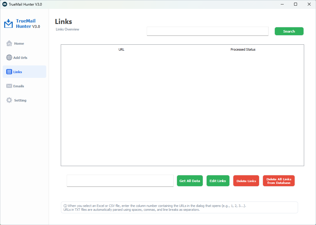Click the TrueMail Hunter envelope logo
The height and width of the screenshot is (225, 316).
click(x=9, y=24)
